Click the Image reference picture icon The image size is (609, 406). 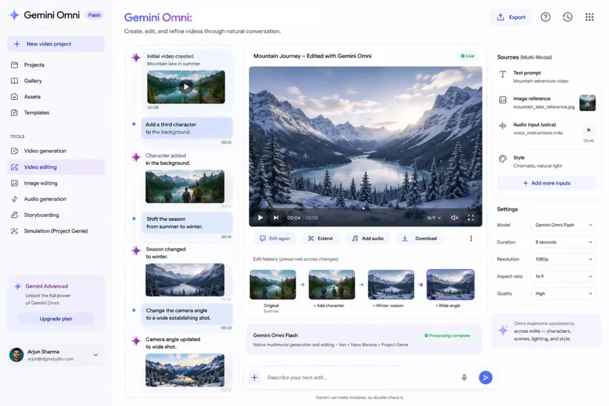tap(503, 100)
